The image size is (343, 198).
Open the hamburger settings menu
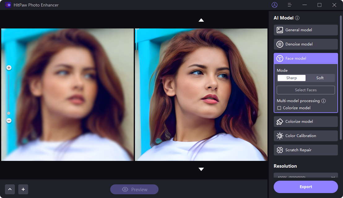point(289,5)
